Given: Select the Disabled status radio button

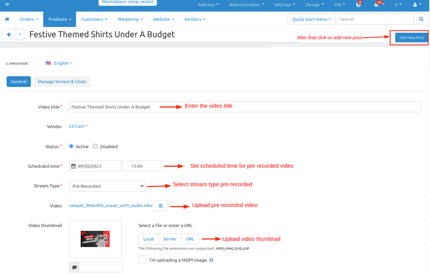Looking at the screenshot, I should (95, 146).
